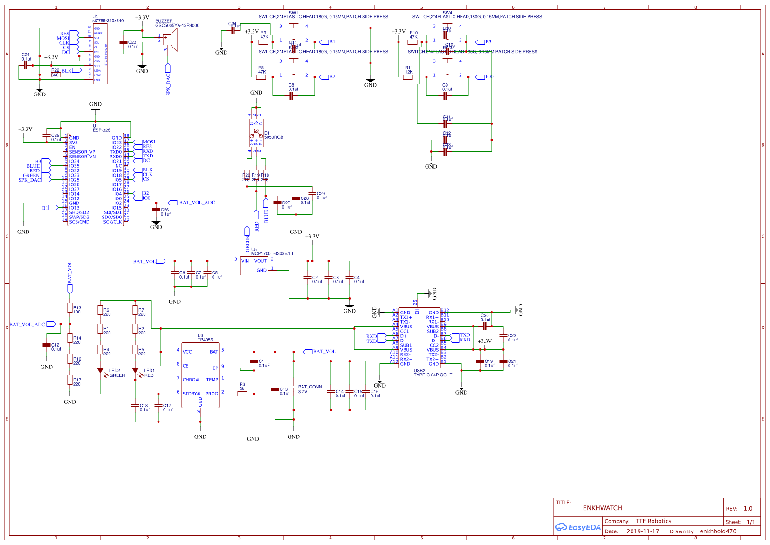Click the STDBY# pin label on TP4056
Image resolution: width=770 pixels, height=545 pixels.
pyautogui.click(x=192, y=394)
